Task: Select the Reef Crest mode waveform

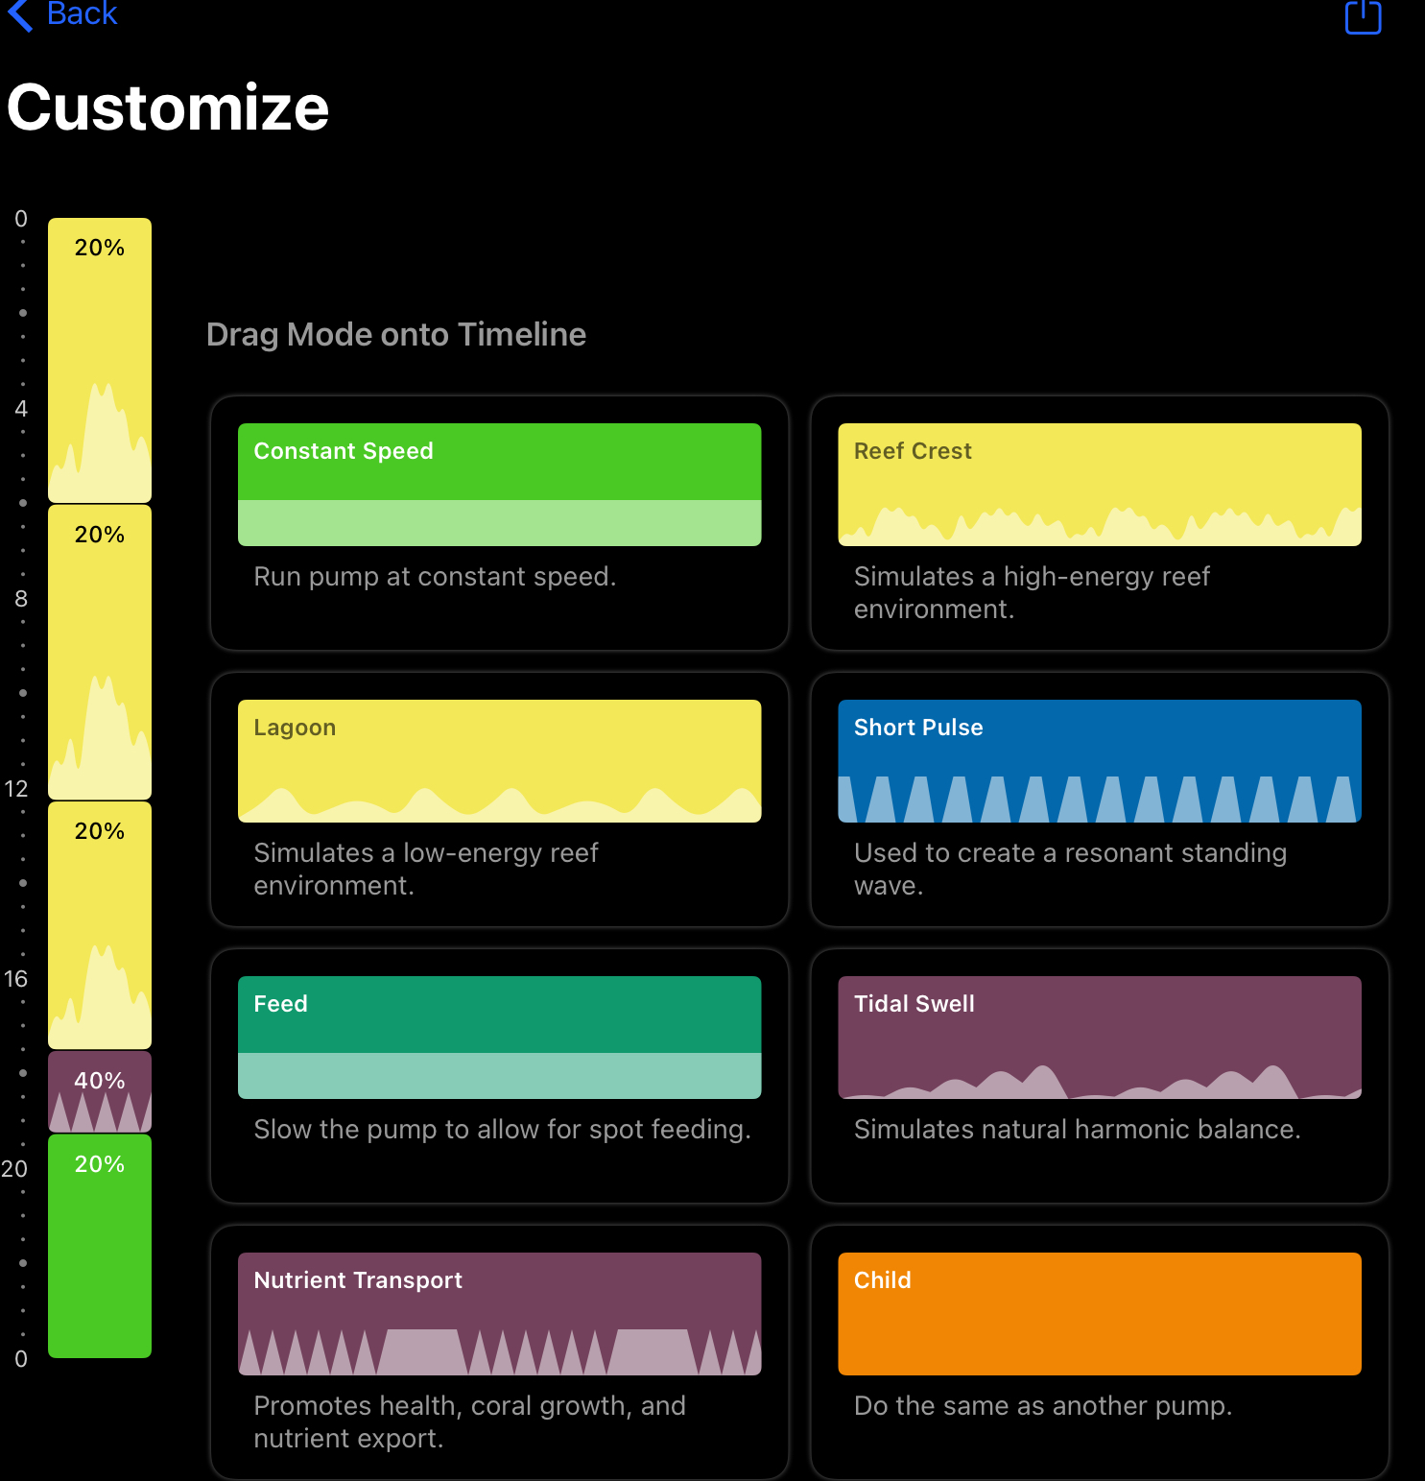Action: click(x=1099, y=485)
